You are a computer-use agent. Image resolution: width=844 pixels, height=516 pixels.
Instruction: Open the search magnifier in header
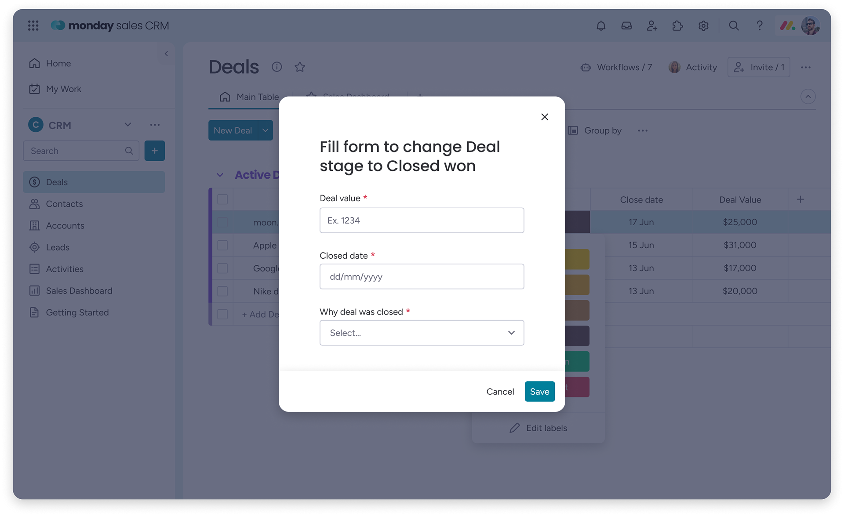pyautogui.click(x=734, y=26)
